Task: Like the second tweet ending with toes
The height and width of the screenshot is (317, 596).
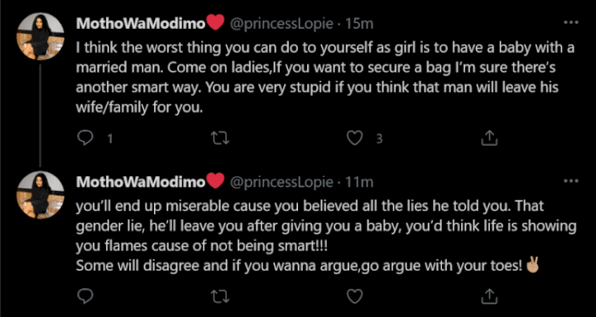Action: click(355, 296)
